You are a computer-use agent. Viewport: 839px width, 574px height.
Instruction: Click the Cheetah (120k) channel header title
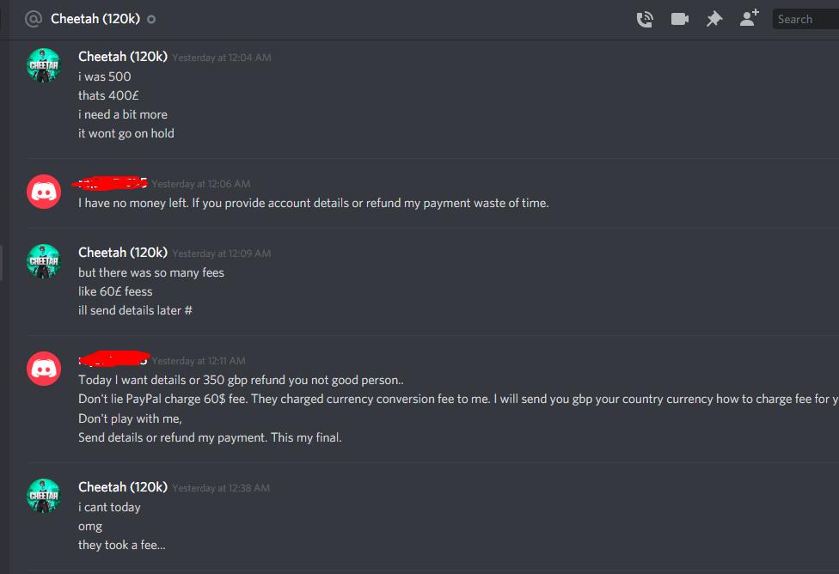pyautogui.click(x=95, y=19)
